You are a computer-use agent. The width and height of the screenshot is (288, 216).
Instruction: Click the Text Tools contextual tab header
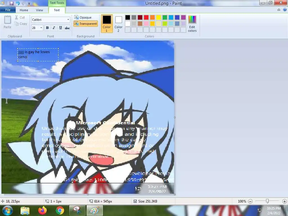57,3
